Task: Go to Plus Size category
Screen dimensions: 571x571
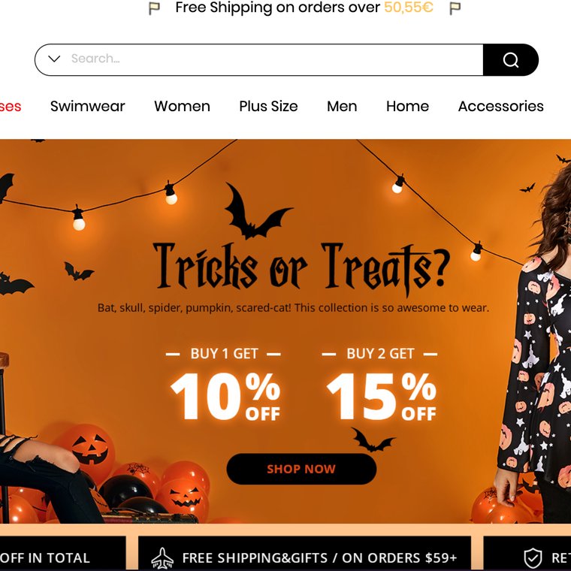Action: click(268, 107)
